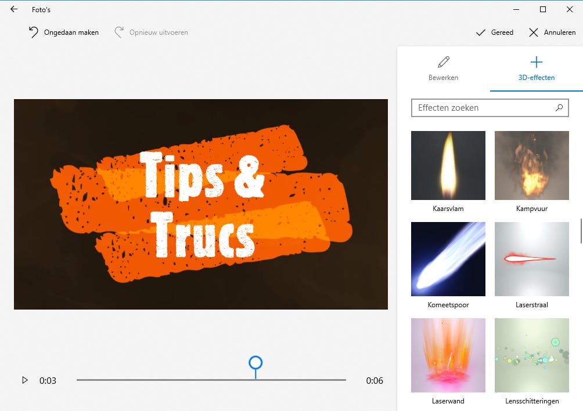Click the Effecten zoeken search field
The width and height of the screenshot is (583, 411).
click(490, 108)
